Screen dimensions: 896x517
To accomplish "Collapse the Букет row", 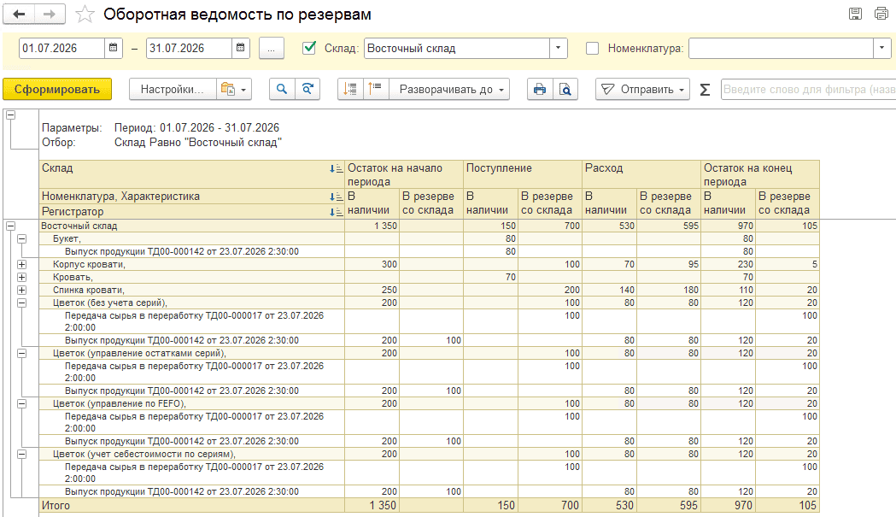I will 21,238.
